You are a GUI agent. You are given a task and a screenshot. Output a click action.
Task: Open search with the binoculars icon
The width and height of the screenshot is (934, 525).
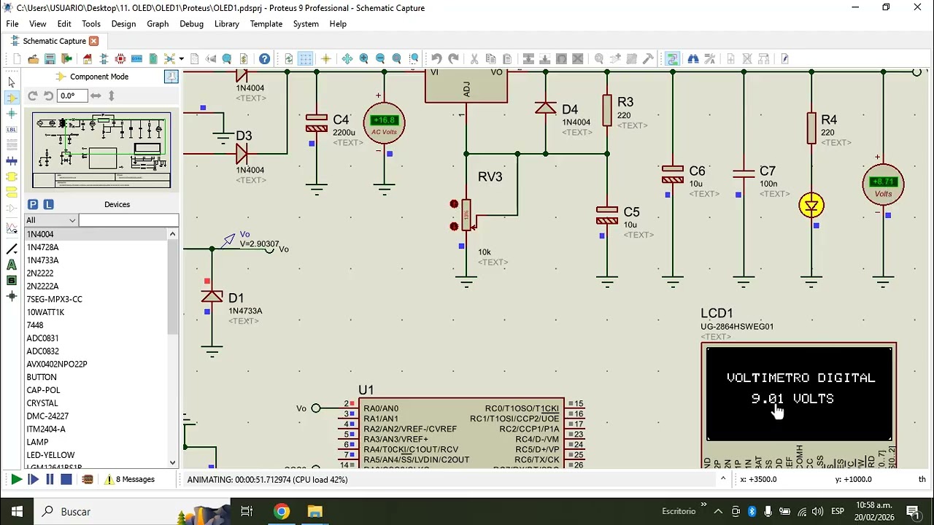[693, 59]
